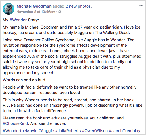This screenshot has height=135, width=146.
Task: Click the #JuliaRoberts hashtag
Action: 68,131
